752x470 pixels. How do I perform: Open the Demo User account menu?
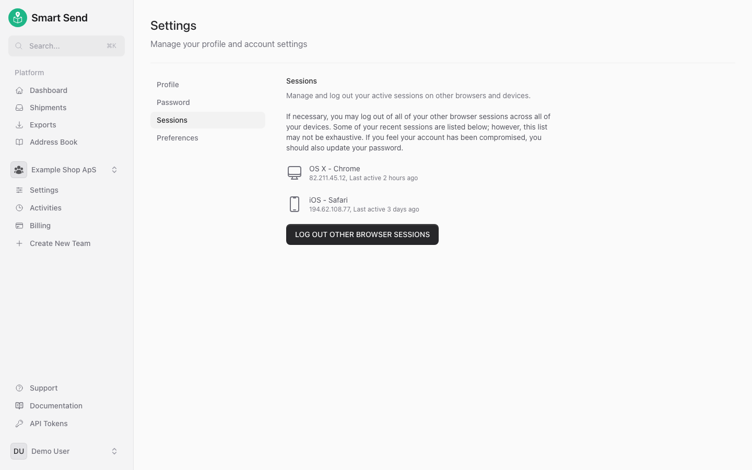click(x=114, y=451)
